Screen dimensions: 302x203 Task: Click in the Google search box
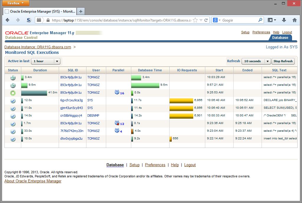tap(239, 20)
